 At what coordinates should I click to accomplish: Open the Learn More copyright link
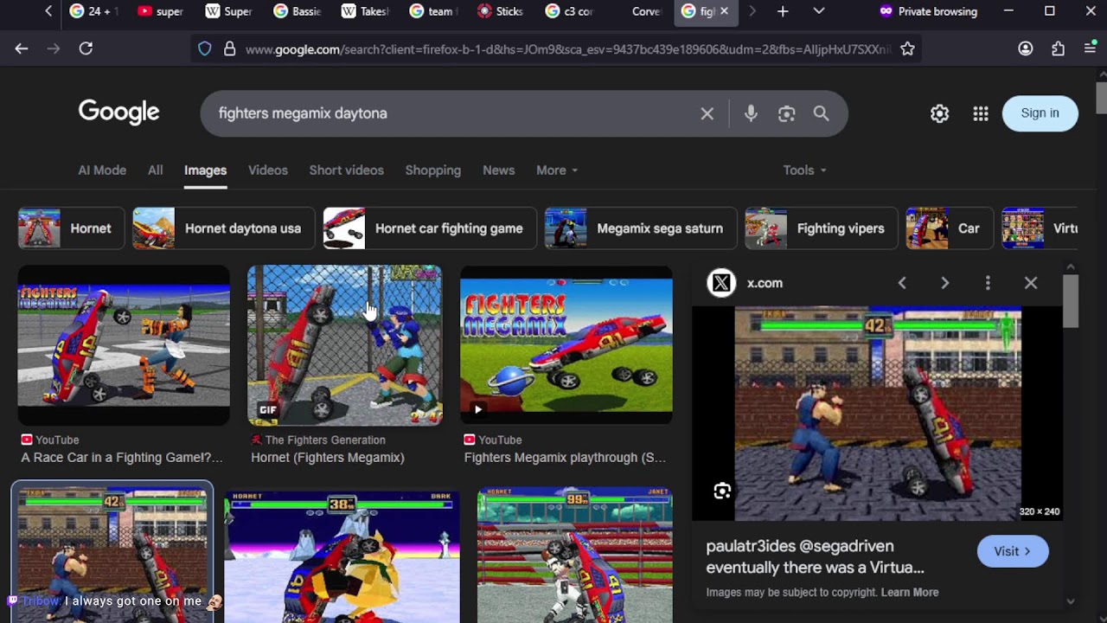tap(910, 592)
